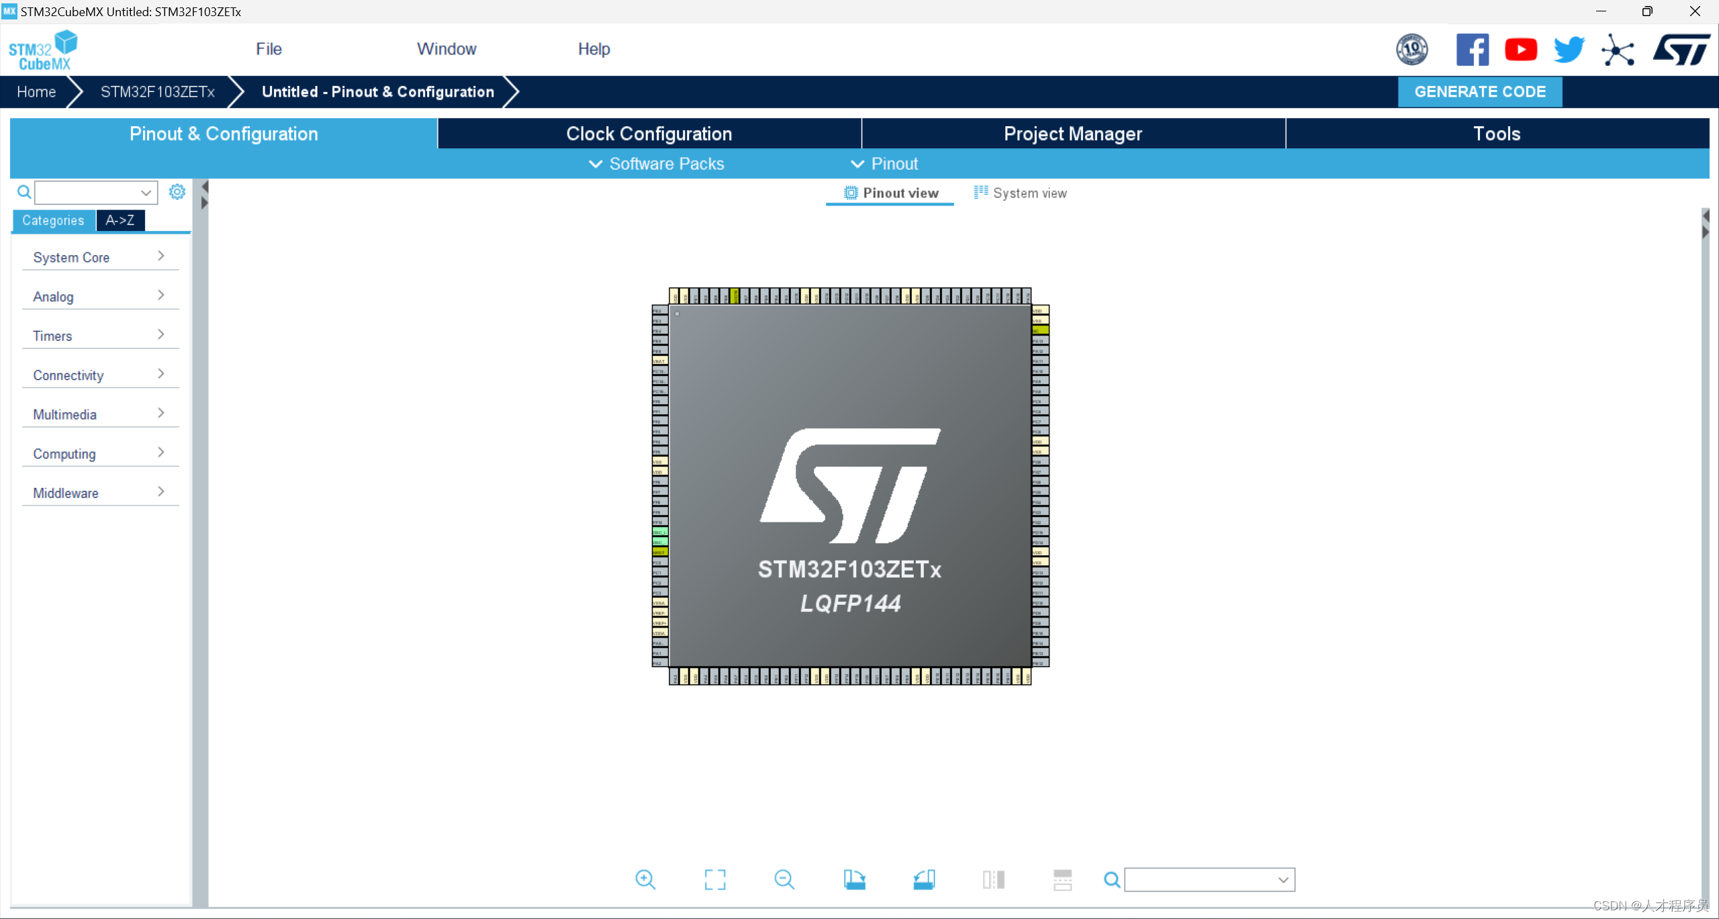This screenshot has height=919, width=1719.
Task: Switch to Pinout view
Action: (x=890, y=193)
